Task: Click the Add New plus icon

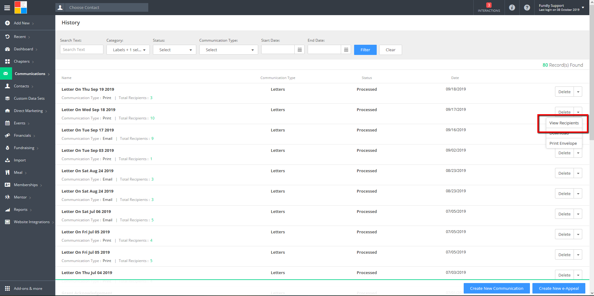Action: (x=7, y=23)
